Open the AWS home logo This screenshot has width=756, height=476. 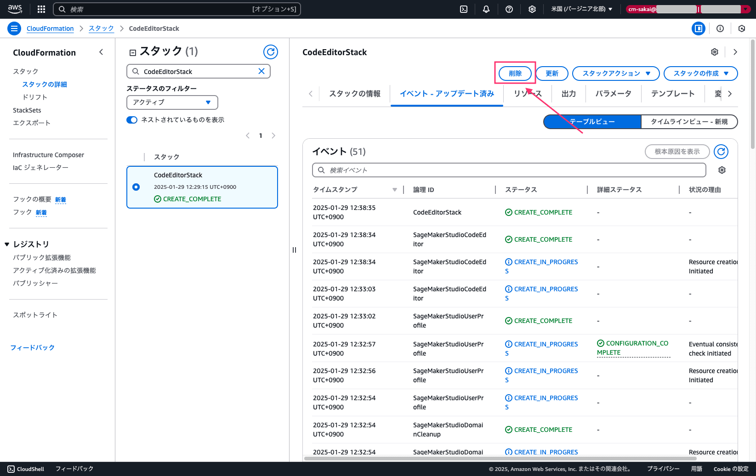pos(15,9)
